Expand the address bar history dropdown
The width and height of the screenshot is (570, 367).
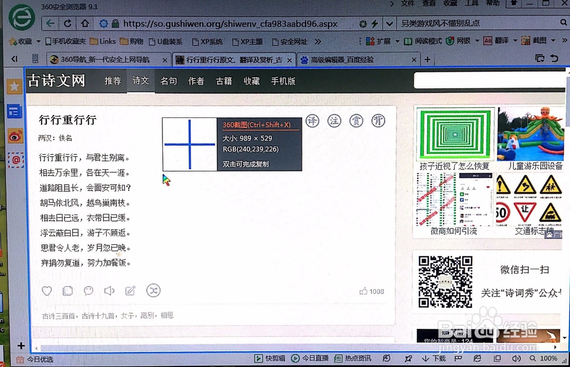pos(389,24)
